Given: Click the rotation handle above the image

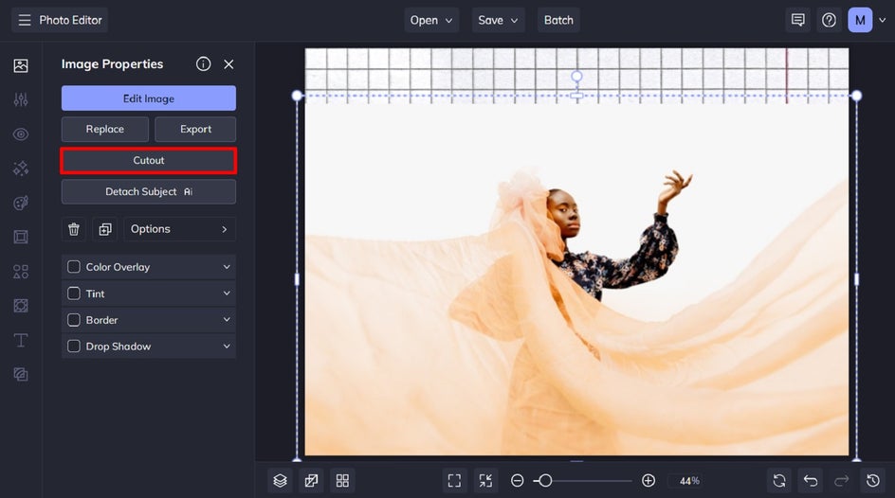Looking at the screenshot, I should [577, 77].
